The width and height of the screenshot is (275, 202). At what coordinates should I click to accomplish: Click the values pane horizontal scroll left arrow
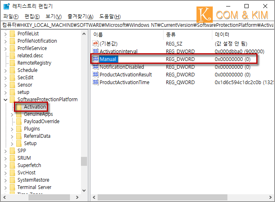coord(94,198)
